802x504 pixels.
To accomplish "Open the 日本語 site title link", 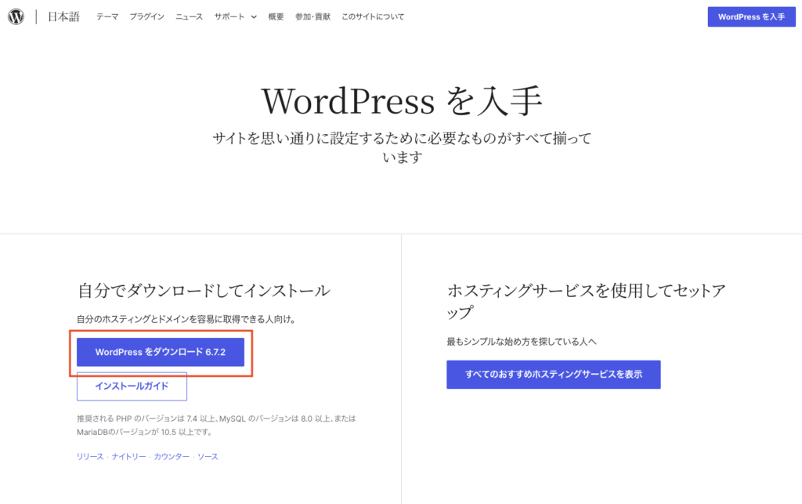I will coord(63,16).
